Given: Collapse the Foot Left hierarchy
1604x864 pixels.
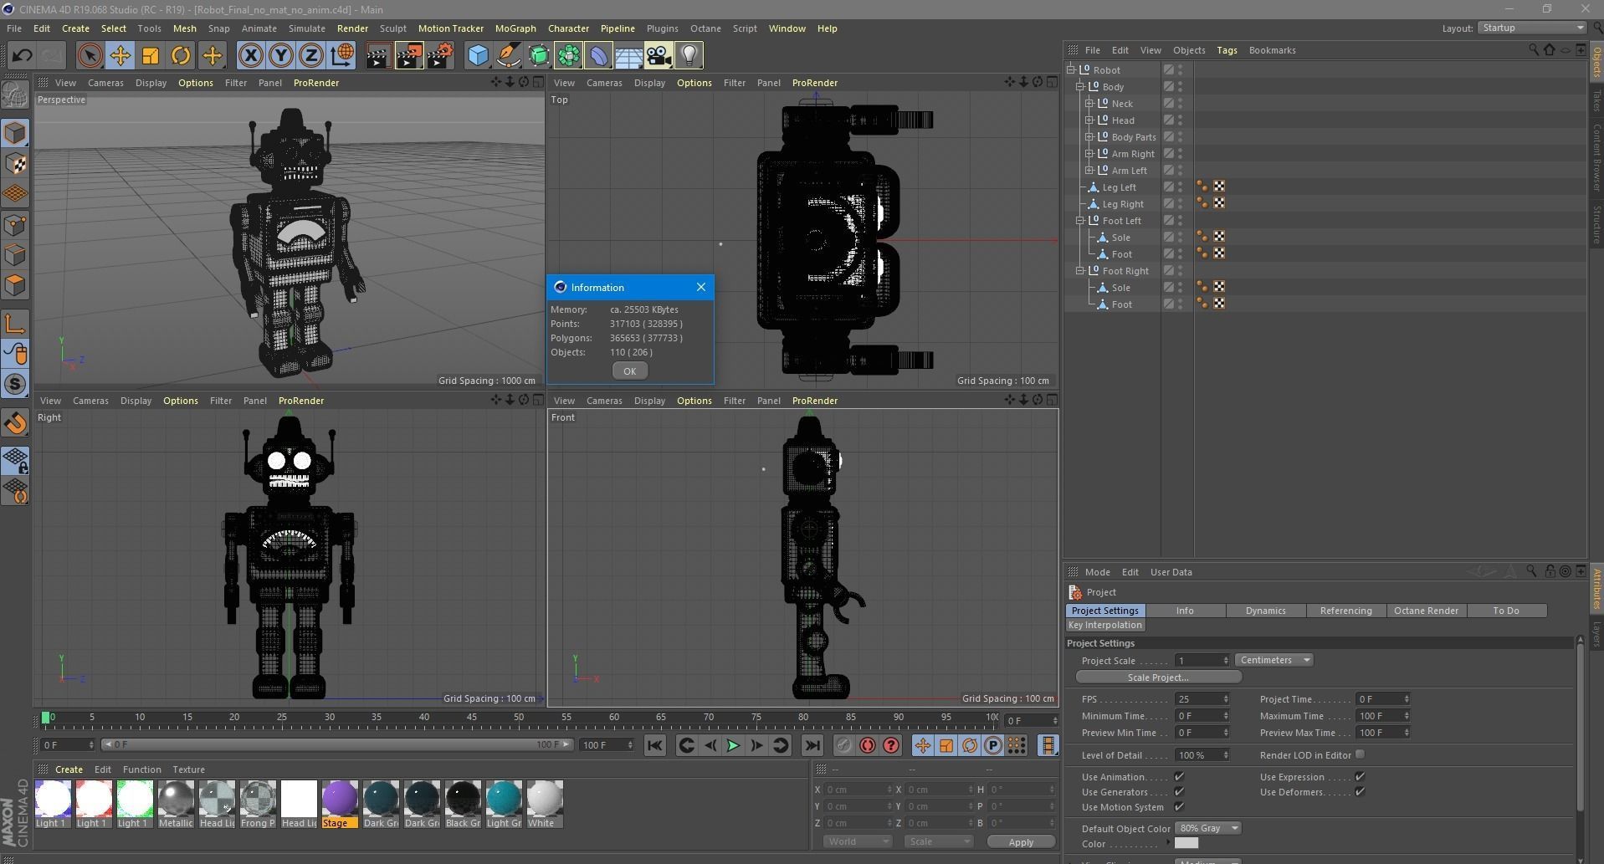Looking at the screenshot, I should 1079,220.
